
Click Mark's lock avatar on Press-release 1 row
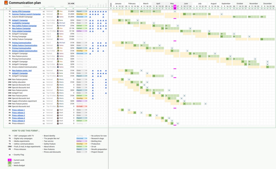tap(58, 110)
